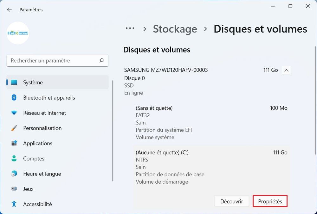Click the Réseau et Internet wifi icon
The image size is (317, 214).
(x=14, y=113)
